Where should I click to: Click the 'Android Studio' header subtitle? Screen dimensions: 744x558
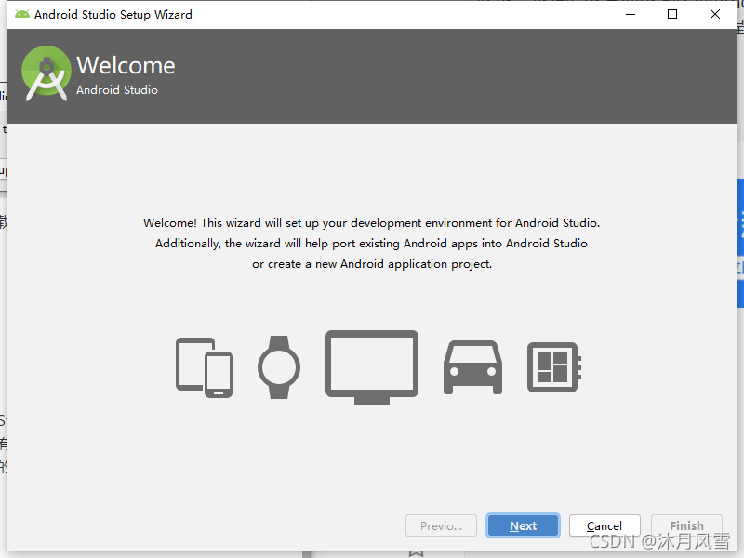117,89
